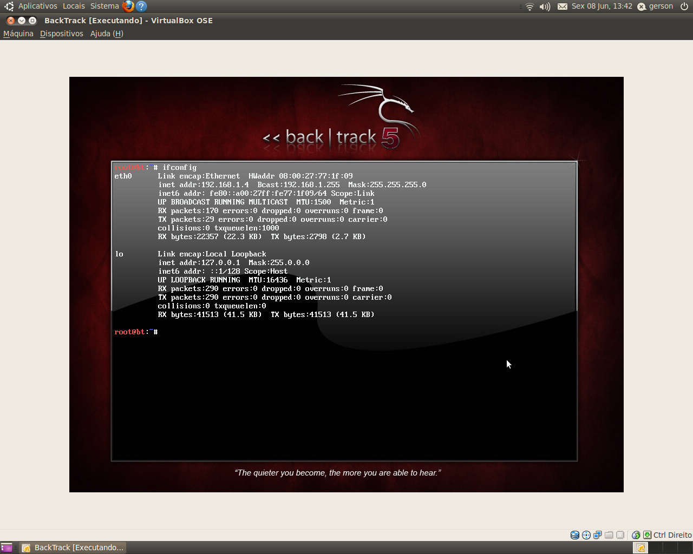Click inet6 addr: fe80::a00:27ff:fe77:1f09/64 line
693x554 pixels.
tap(266, 193)
